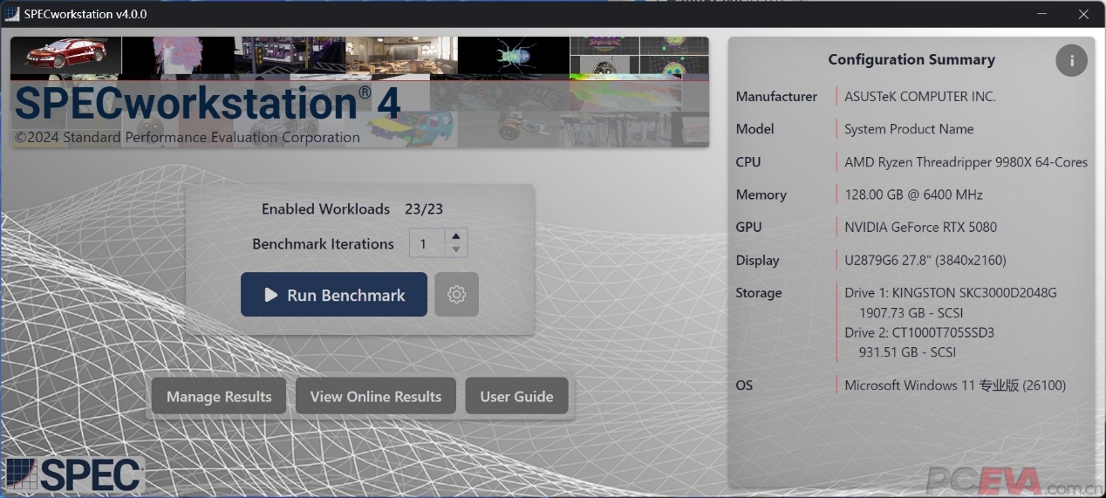
Task: Focus the Benchmark Iterations number field
Action: (427, 244)
